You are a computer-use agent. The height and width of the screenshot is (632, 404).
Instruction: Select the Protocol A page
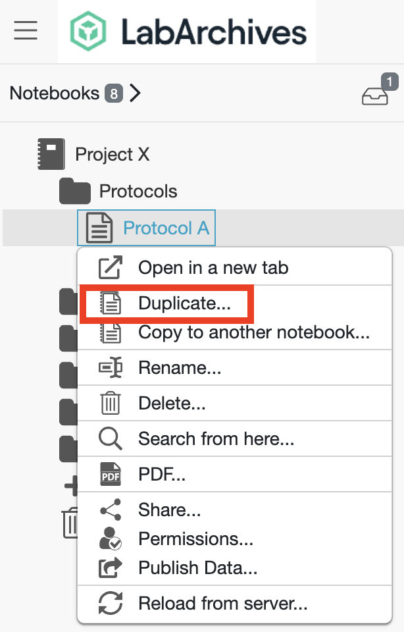[165, 228]
